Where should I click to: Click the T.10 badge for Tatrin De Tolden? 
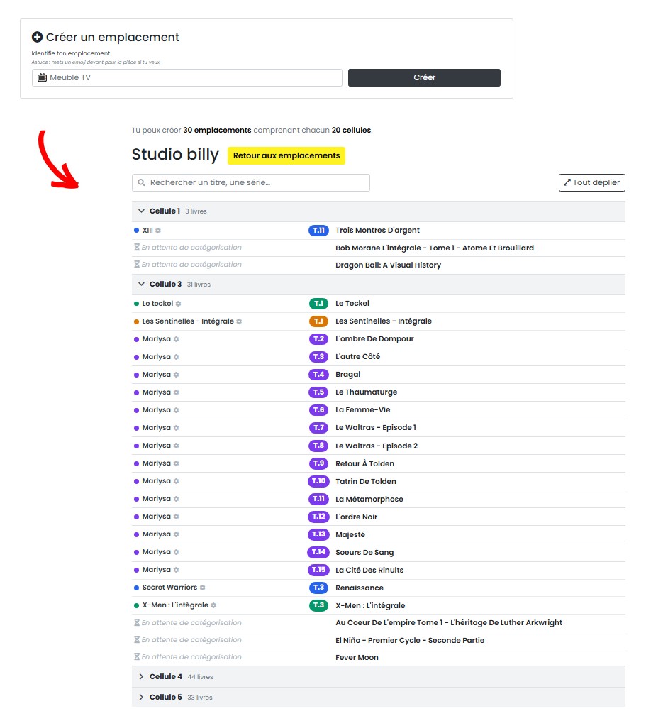[318, 481]
